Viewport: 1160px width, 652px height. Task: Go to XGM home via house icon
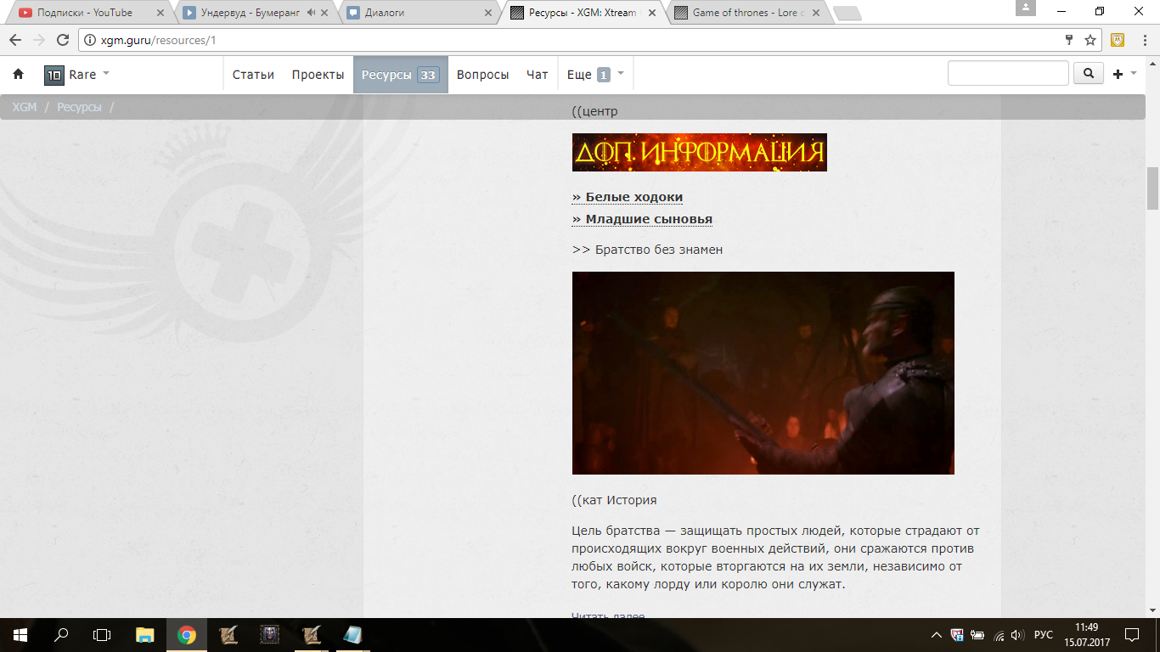click(x=19, y=75)
